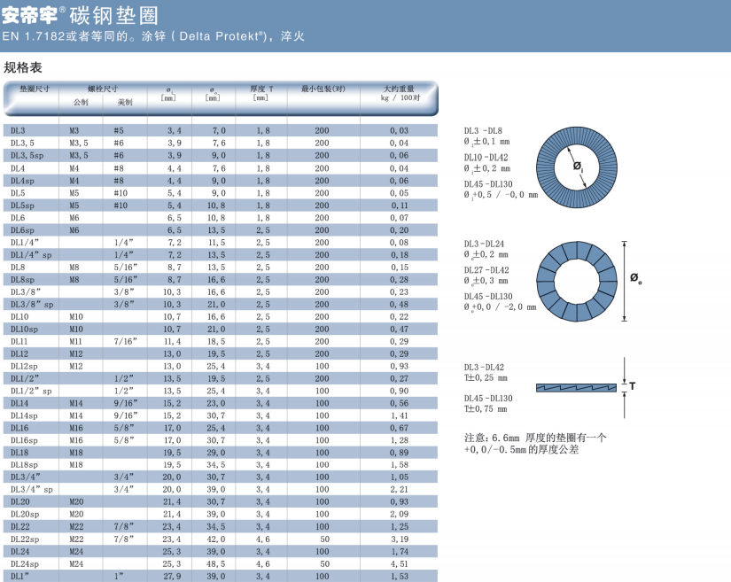Select the 规格表 section heading
Screen dimensions: 731x582
click(23, 67)
